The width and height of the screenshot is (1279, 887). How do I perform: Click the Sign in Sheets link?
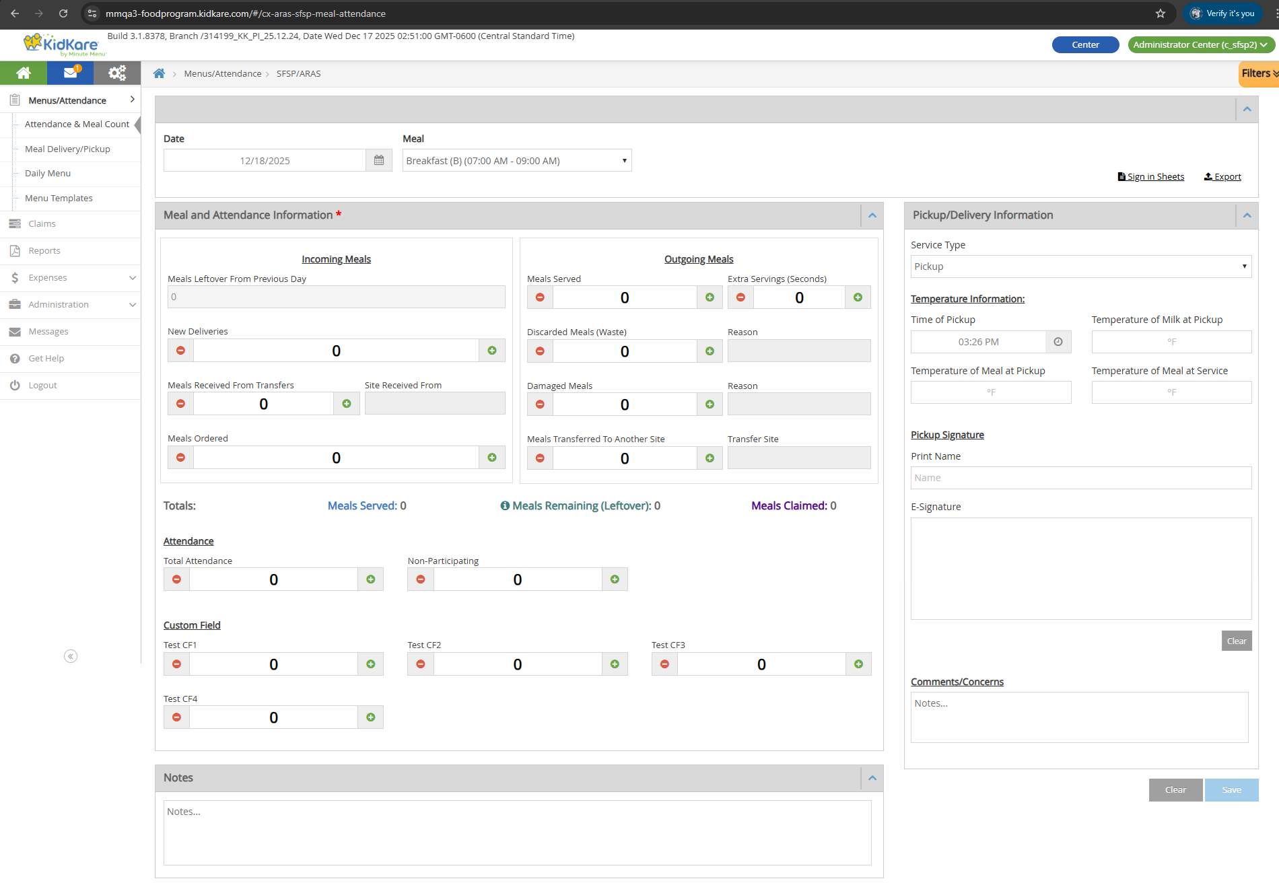1151,176
